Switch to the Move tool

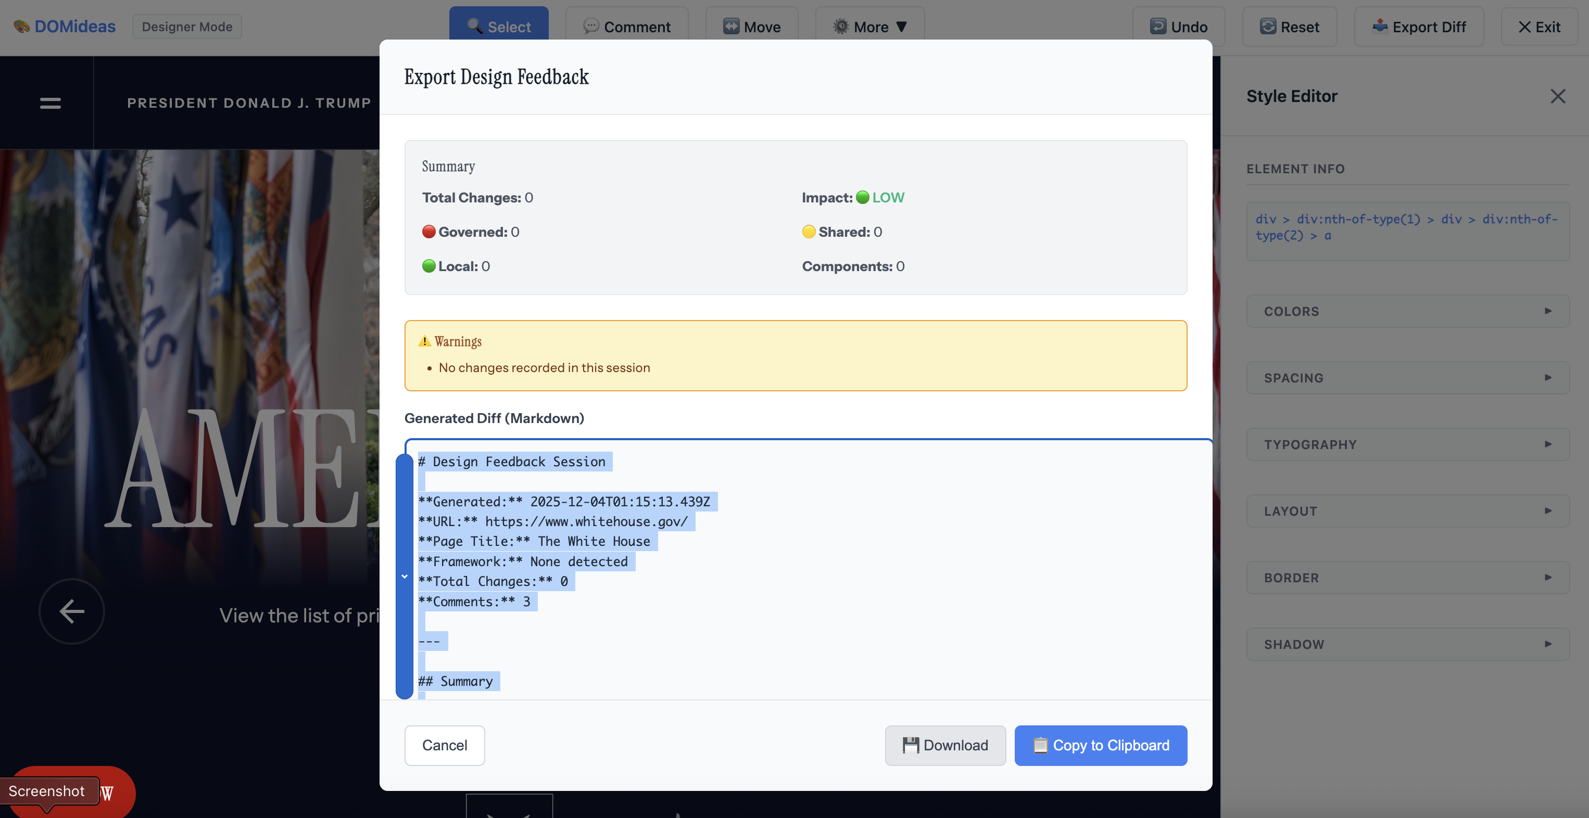click(x=751, y=27)
